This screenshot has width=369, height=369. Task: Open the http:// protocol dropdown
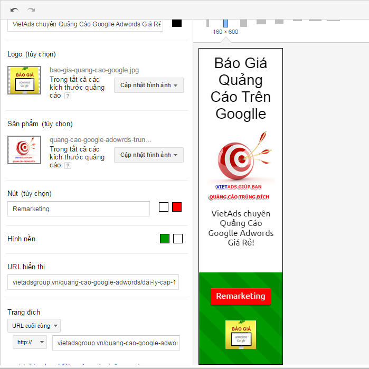tap(30, 342)
